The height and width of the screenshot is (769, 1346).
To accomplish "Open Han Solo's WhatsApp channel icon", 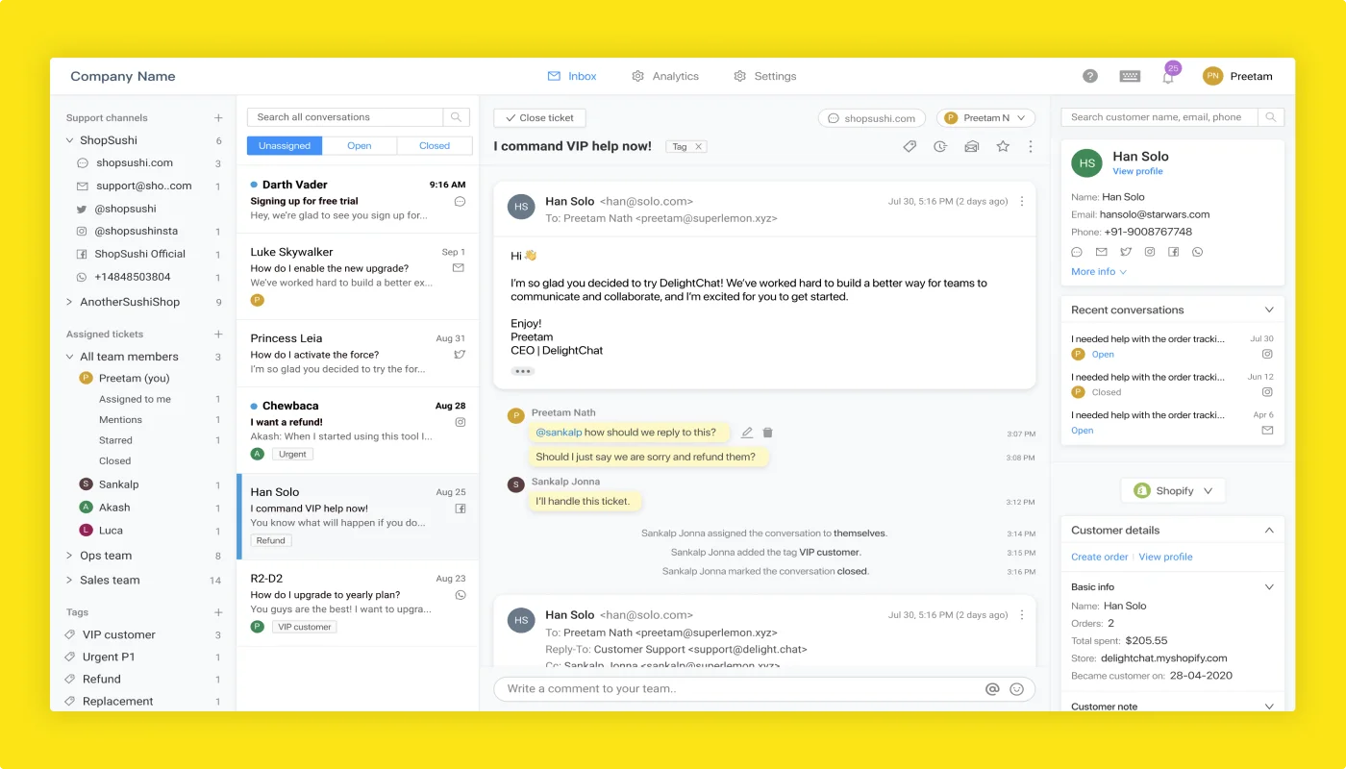I will tap(1198, 251).
